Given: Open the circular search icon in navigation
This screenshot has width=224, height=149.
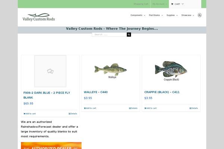Looking at the screenshot, I should click(x=200, y=15).
